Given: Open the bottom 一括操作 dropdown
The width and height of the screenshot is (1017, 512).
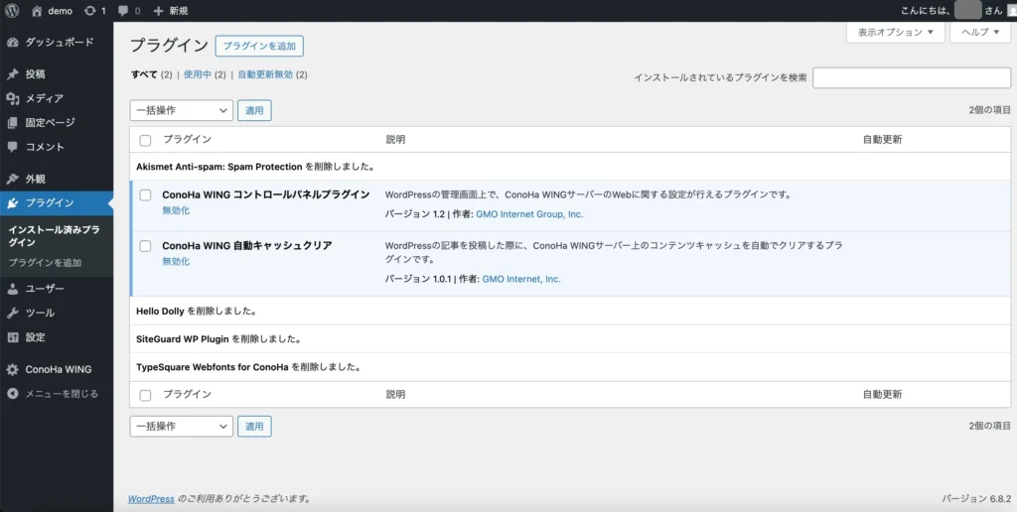Looking at the screenshot, I should [x=182, y=427].
